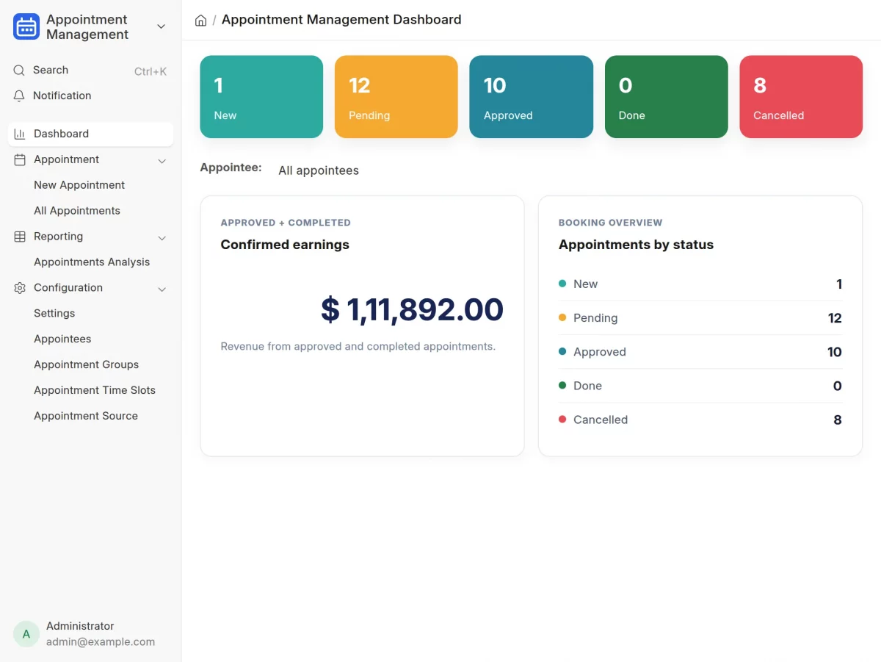Viewport: 881px width, 662px height.
Task: Open Appointment Groups
Action: click(x=86, y=365)
